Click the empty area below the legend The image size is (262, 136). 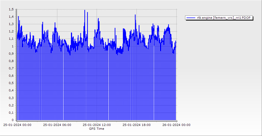tap(218, 68)
